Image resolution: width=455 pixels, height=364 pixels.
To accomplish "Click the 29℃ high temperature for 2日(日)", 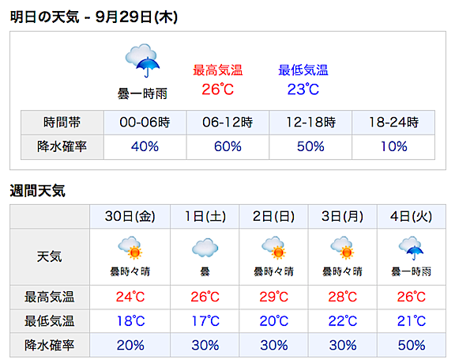I will pyautogui.click(x=273, y=297).
